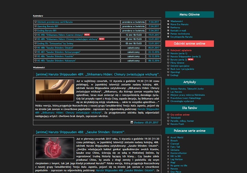Open Kill la Kill recommended series
This screenshot has width=247, height=173.
(x=176, y=156)
